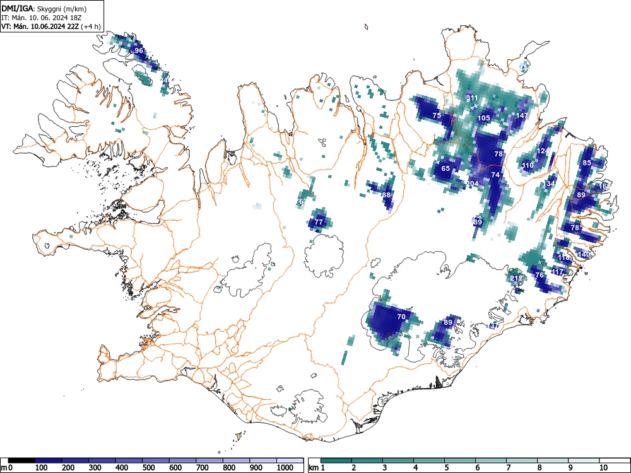Click the "m 0" label of the meter legend
Screen dimensions: 631x473
click(x=6, y=468)
